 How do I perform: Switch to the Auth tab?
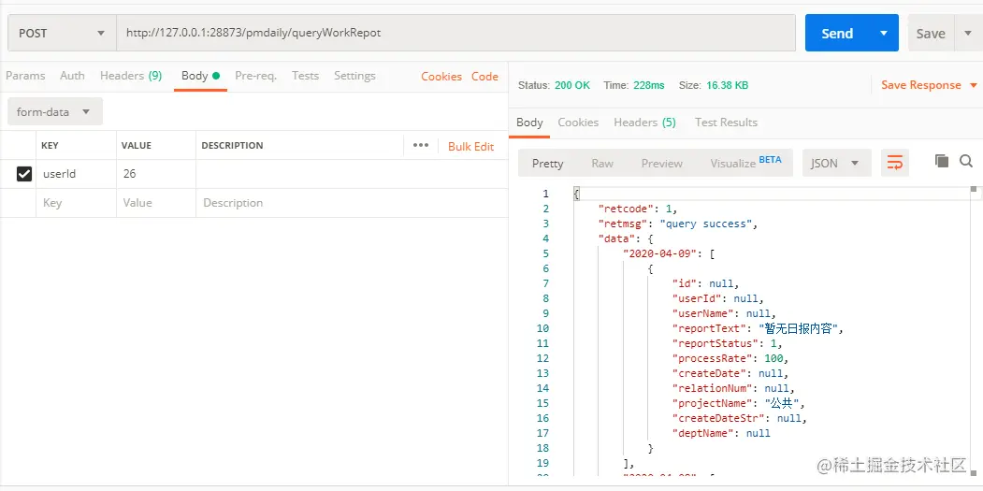[72, 76]
